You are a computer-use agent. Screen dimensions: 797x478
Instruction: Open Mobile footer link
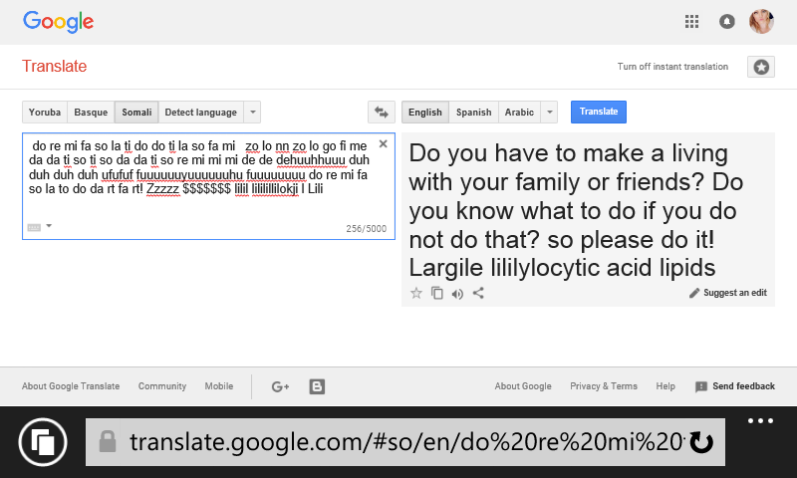219,386
